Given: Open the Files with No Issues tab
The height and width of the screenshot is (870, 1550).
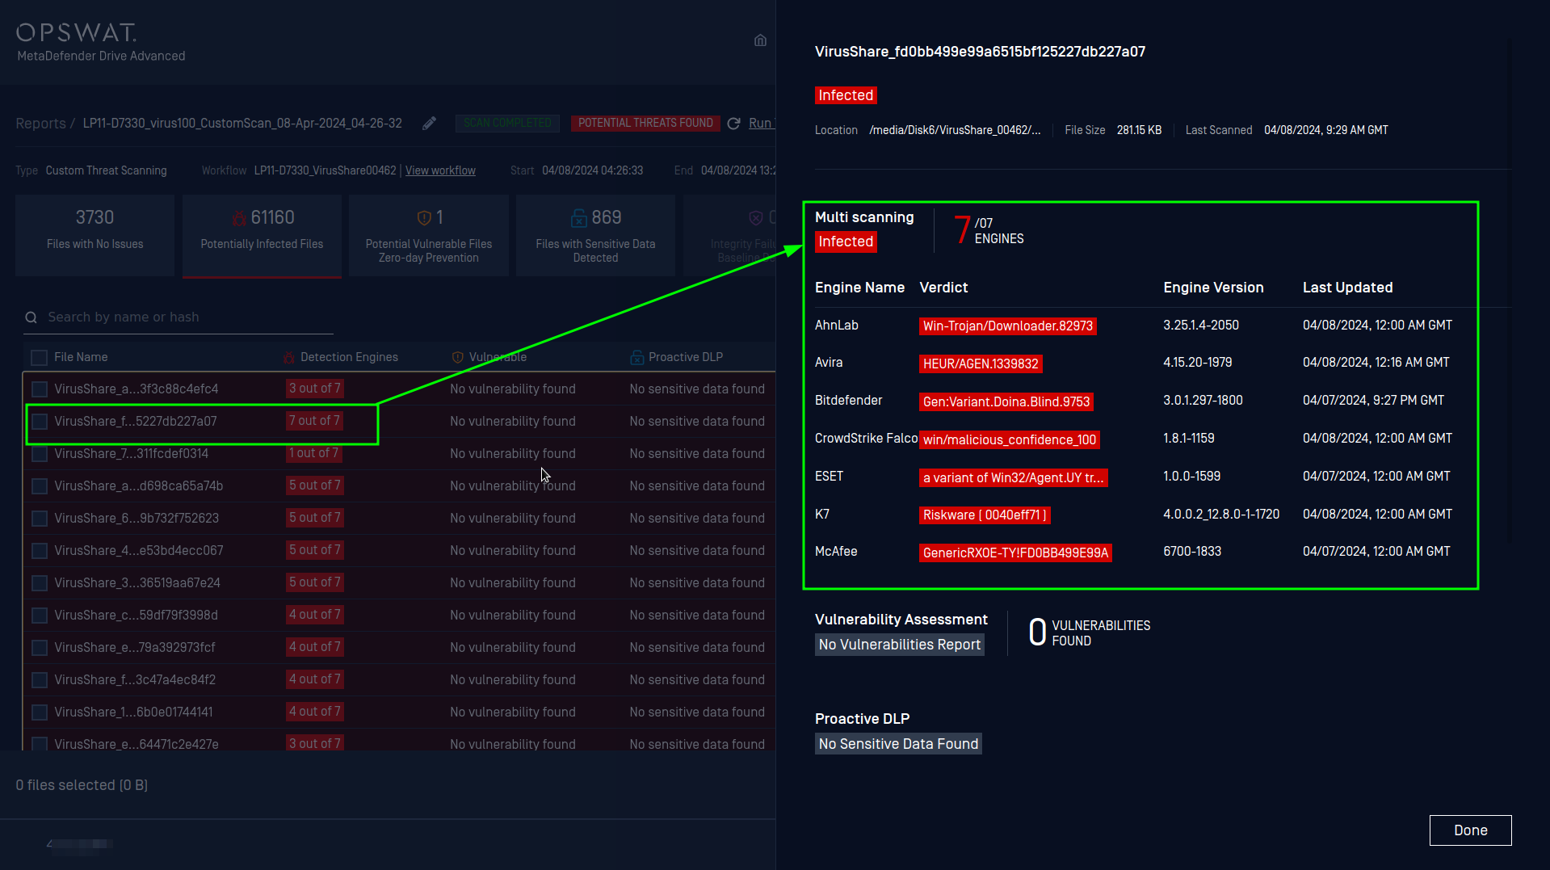Looking at the screenshot, I should (95, 236).
